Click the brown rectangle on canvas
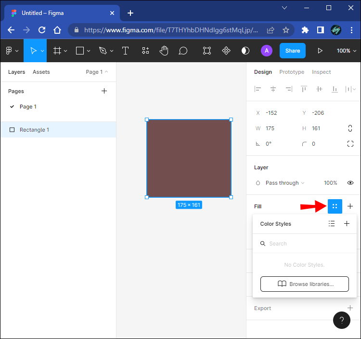This screenshot has height=339, width=361. pos(189,158)
